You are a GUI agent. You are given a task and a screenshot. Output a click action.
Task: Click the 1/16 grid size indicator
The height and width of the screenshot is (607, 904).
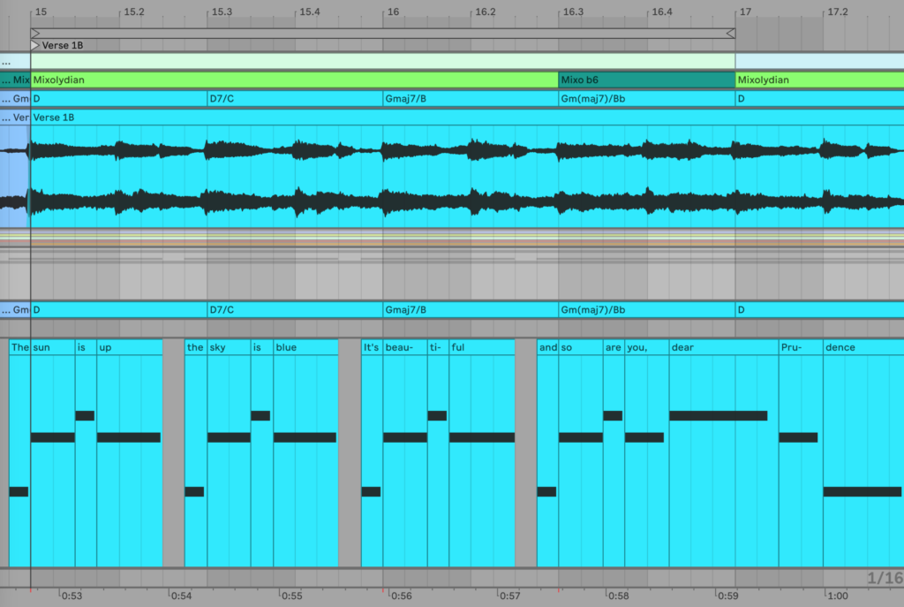point(885,578)
